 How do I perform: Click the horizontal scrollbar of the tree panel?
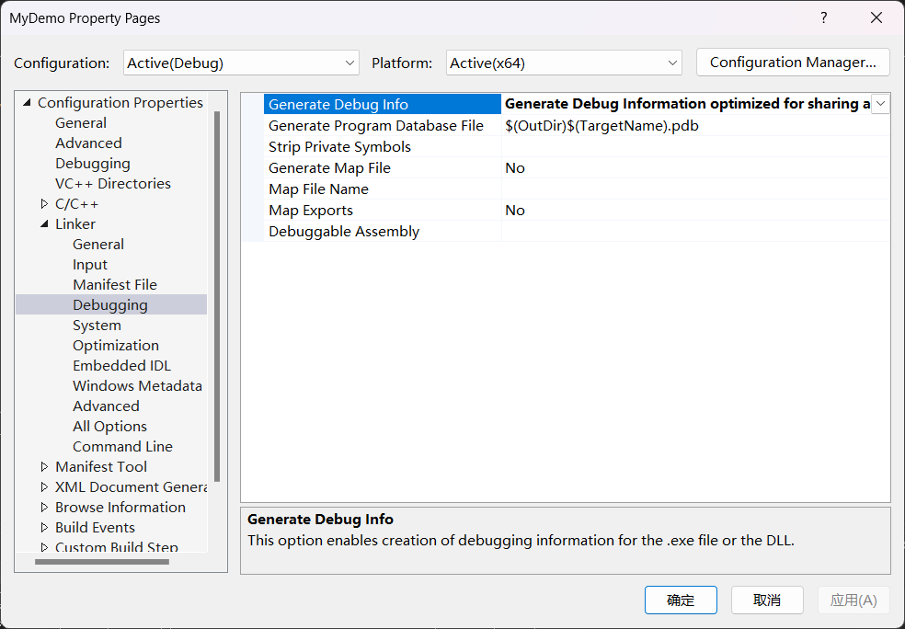pyautogui.click(x=102, y=562)
